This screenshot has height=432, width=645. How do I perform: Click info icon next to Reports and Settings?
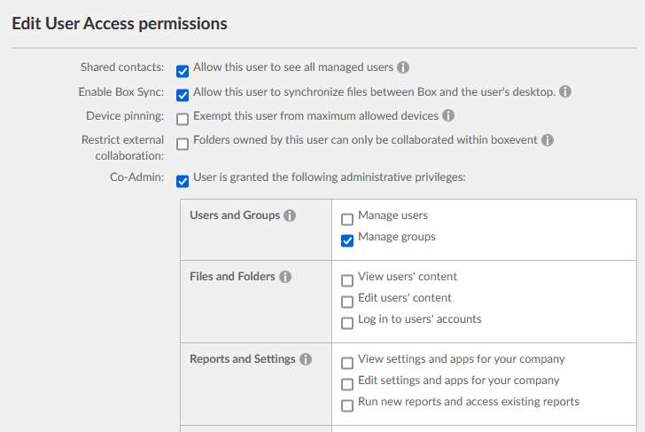pos(306,359)
